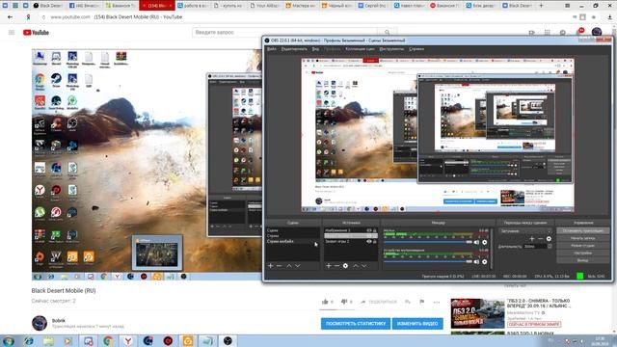Open gear settings for first mixer channel

[484, 242]
